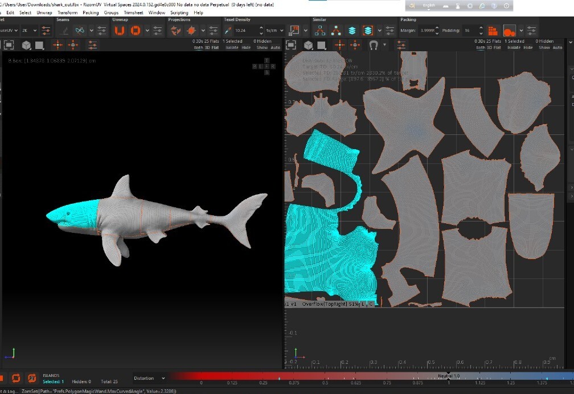The width and height of the screenshot is (574, 394).
Task: Click Hide in the UV viewport header
Action: [x=529, y=48]
